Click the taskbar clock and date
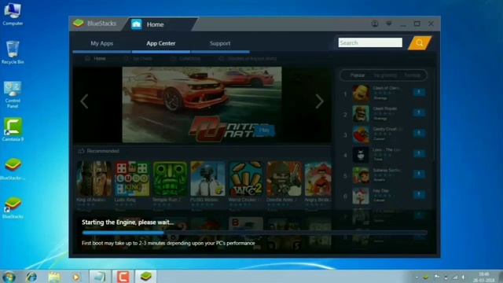This screenshot has width=503, height=283. pyautogui.click(x=484, y=277)
